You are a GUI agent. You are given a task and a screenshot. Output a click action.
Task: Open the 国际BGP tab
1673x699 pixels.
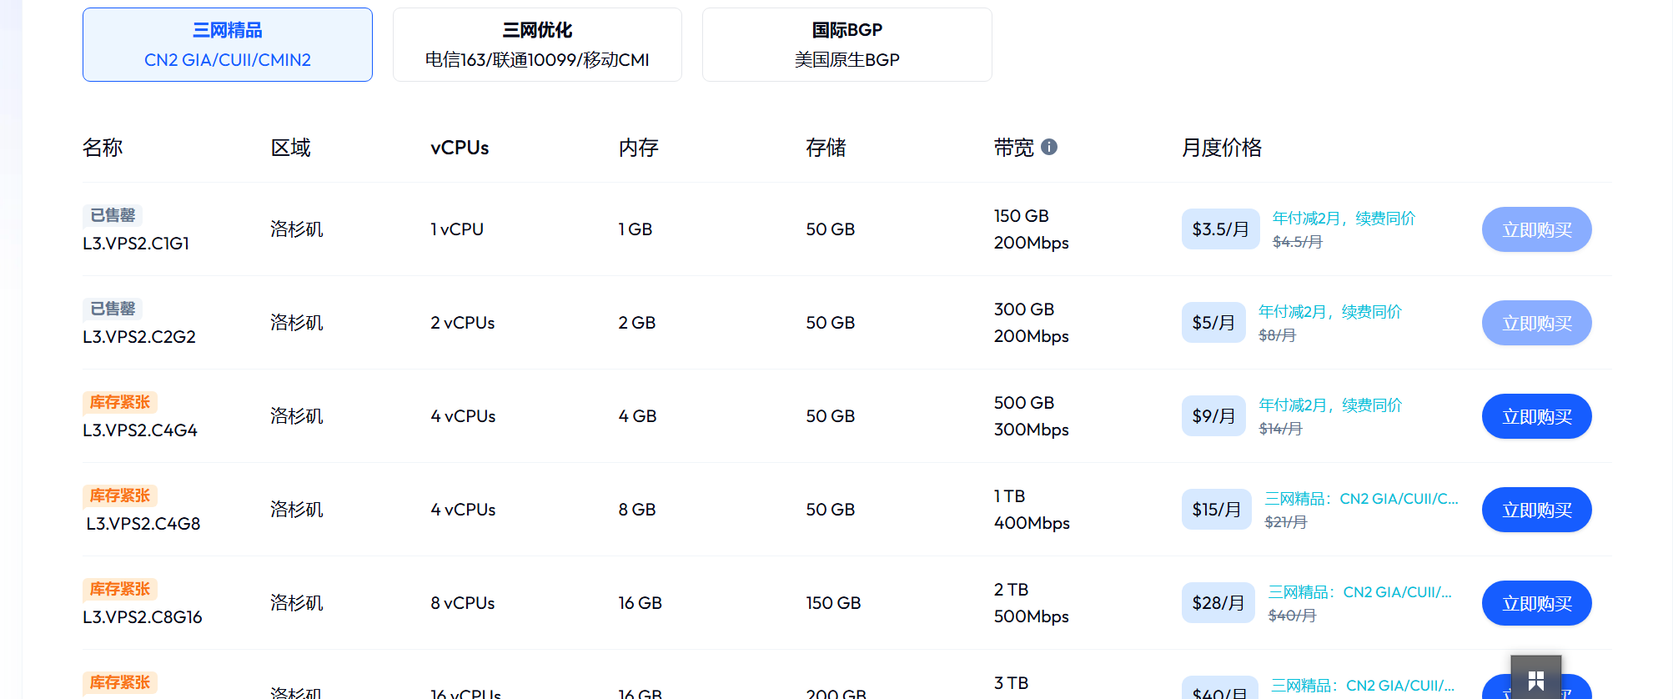847,45
